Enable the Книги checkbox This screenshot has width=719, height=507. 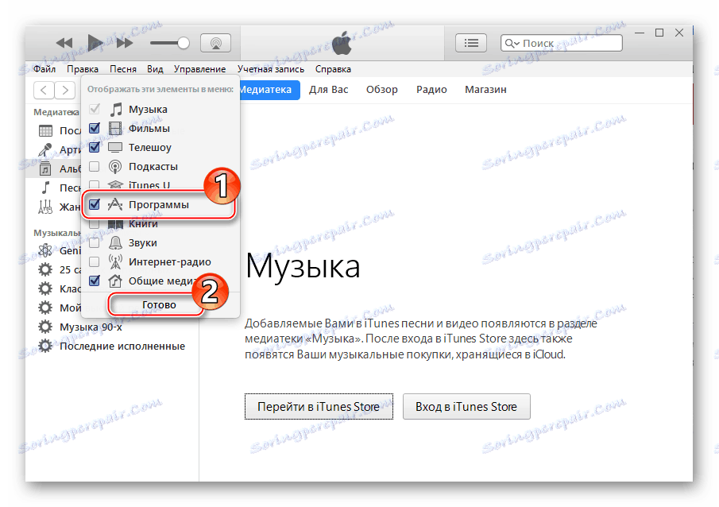pyautogui.click(x=94, y=224)
